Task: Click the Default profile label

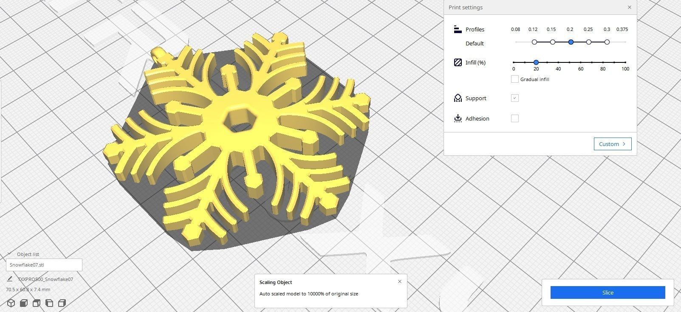Action: click(x=475, y=43)
